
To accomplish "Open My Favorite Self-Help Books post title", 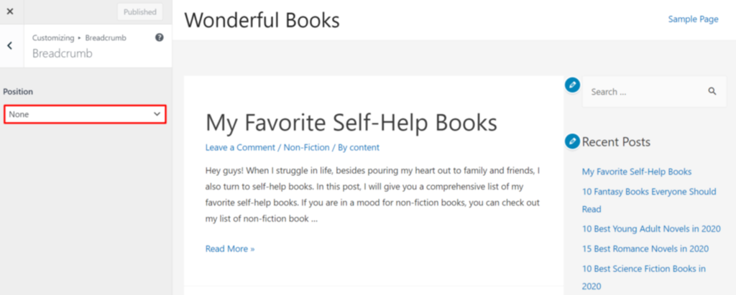I will [x=351, y=122].
